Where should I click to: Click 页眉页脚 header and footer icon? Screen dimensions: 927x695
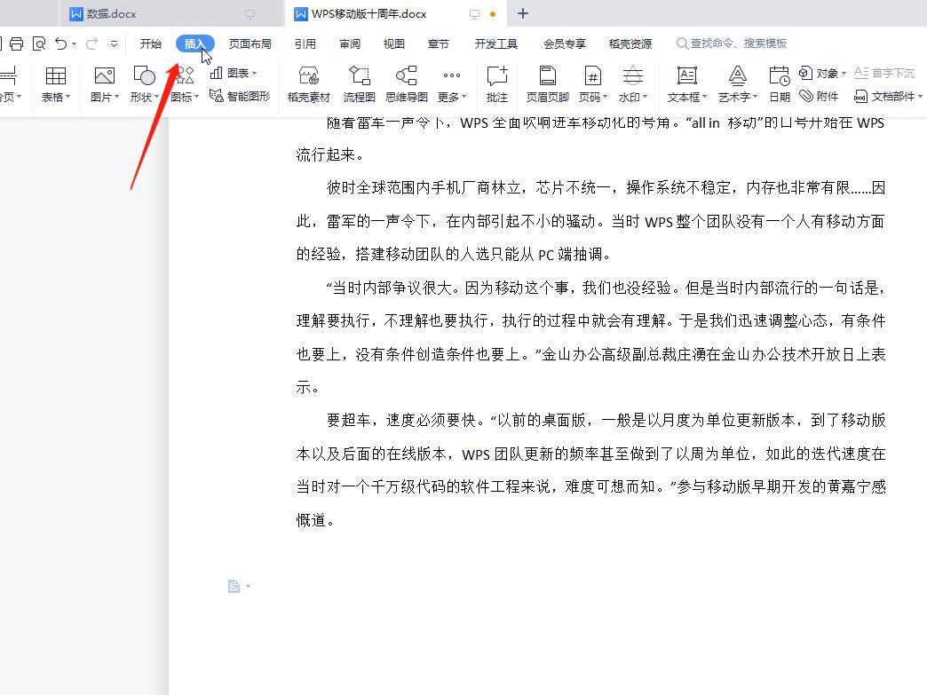547,77
